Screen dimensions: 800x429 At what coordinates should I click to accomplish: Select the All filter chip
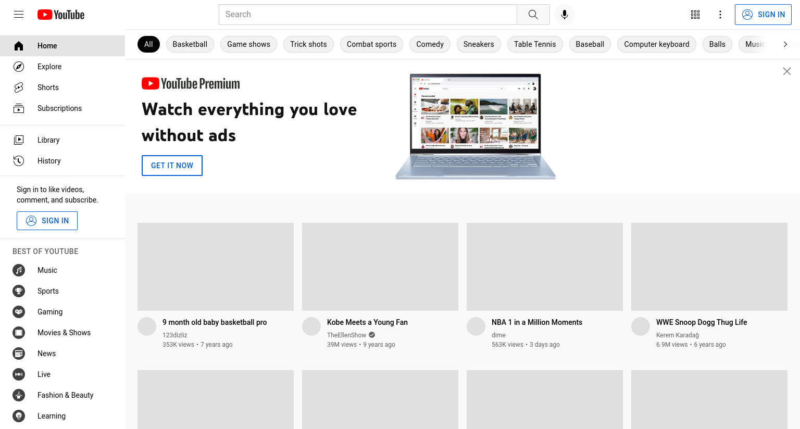click(x=148, y=44)
